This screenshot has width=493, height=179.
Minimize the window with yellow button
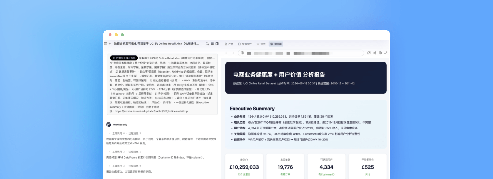pyautogui.click(x=116, y=35)
